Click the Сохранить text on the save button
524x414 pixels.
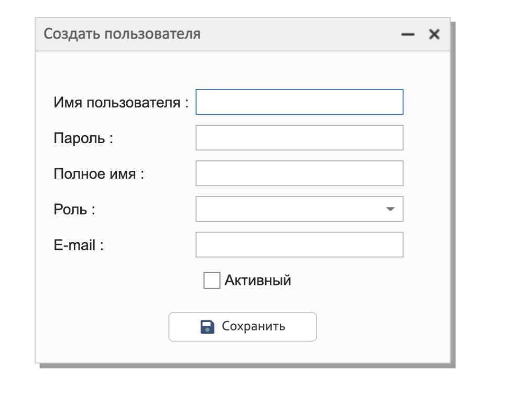pyautogui.click(x=254, y=326)
